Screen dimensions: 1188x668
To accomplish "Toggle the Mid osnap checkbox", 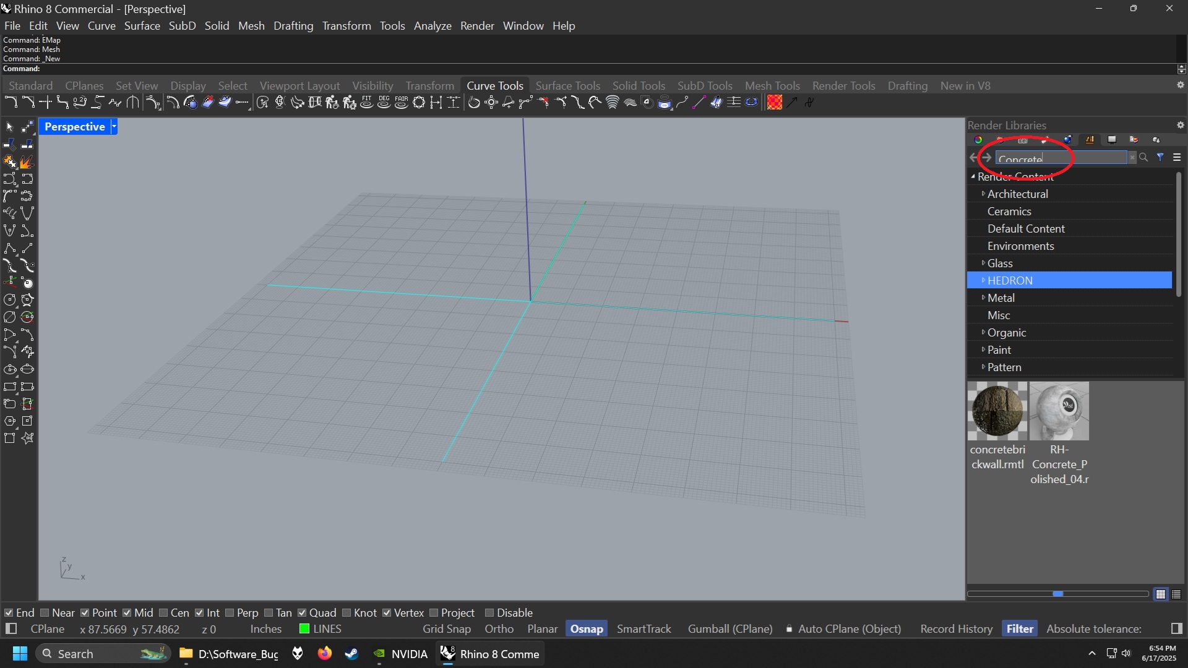I will (x=127, y=613).
